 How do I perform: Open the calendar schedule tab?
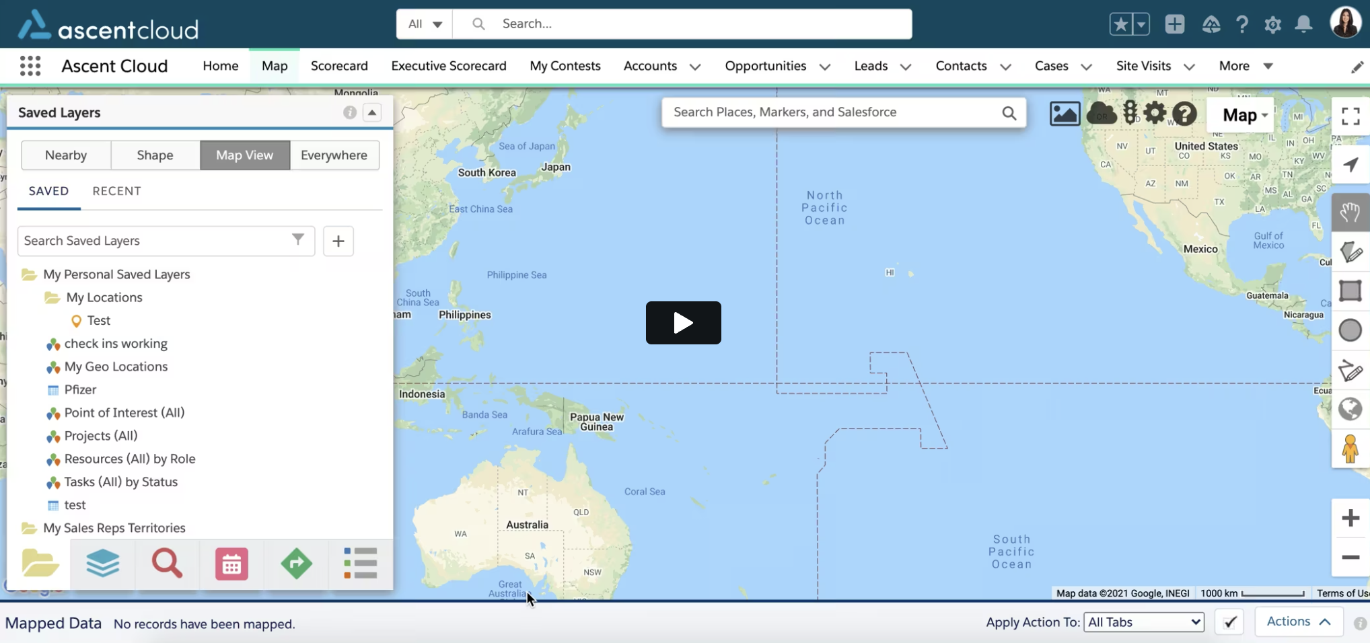[x=231, y=564]
